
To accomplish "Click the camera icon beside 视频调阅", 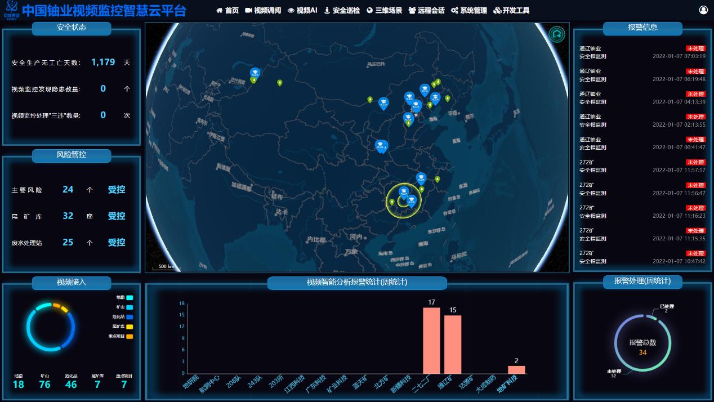I will tap(248, 10).
